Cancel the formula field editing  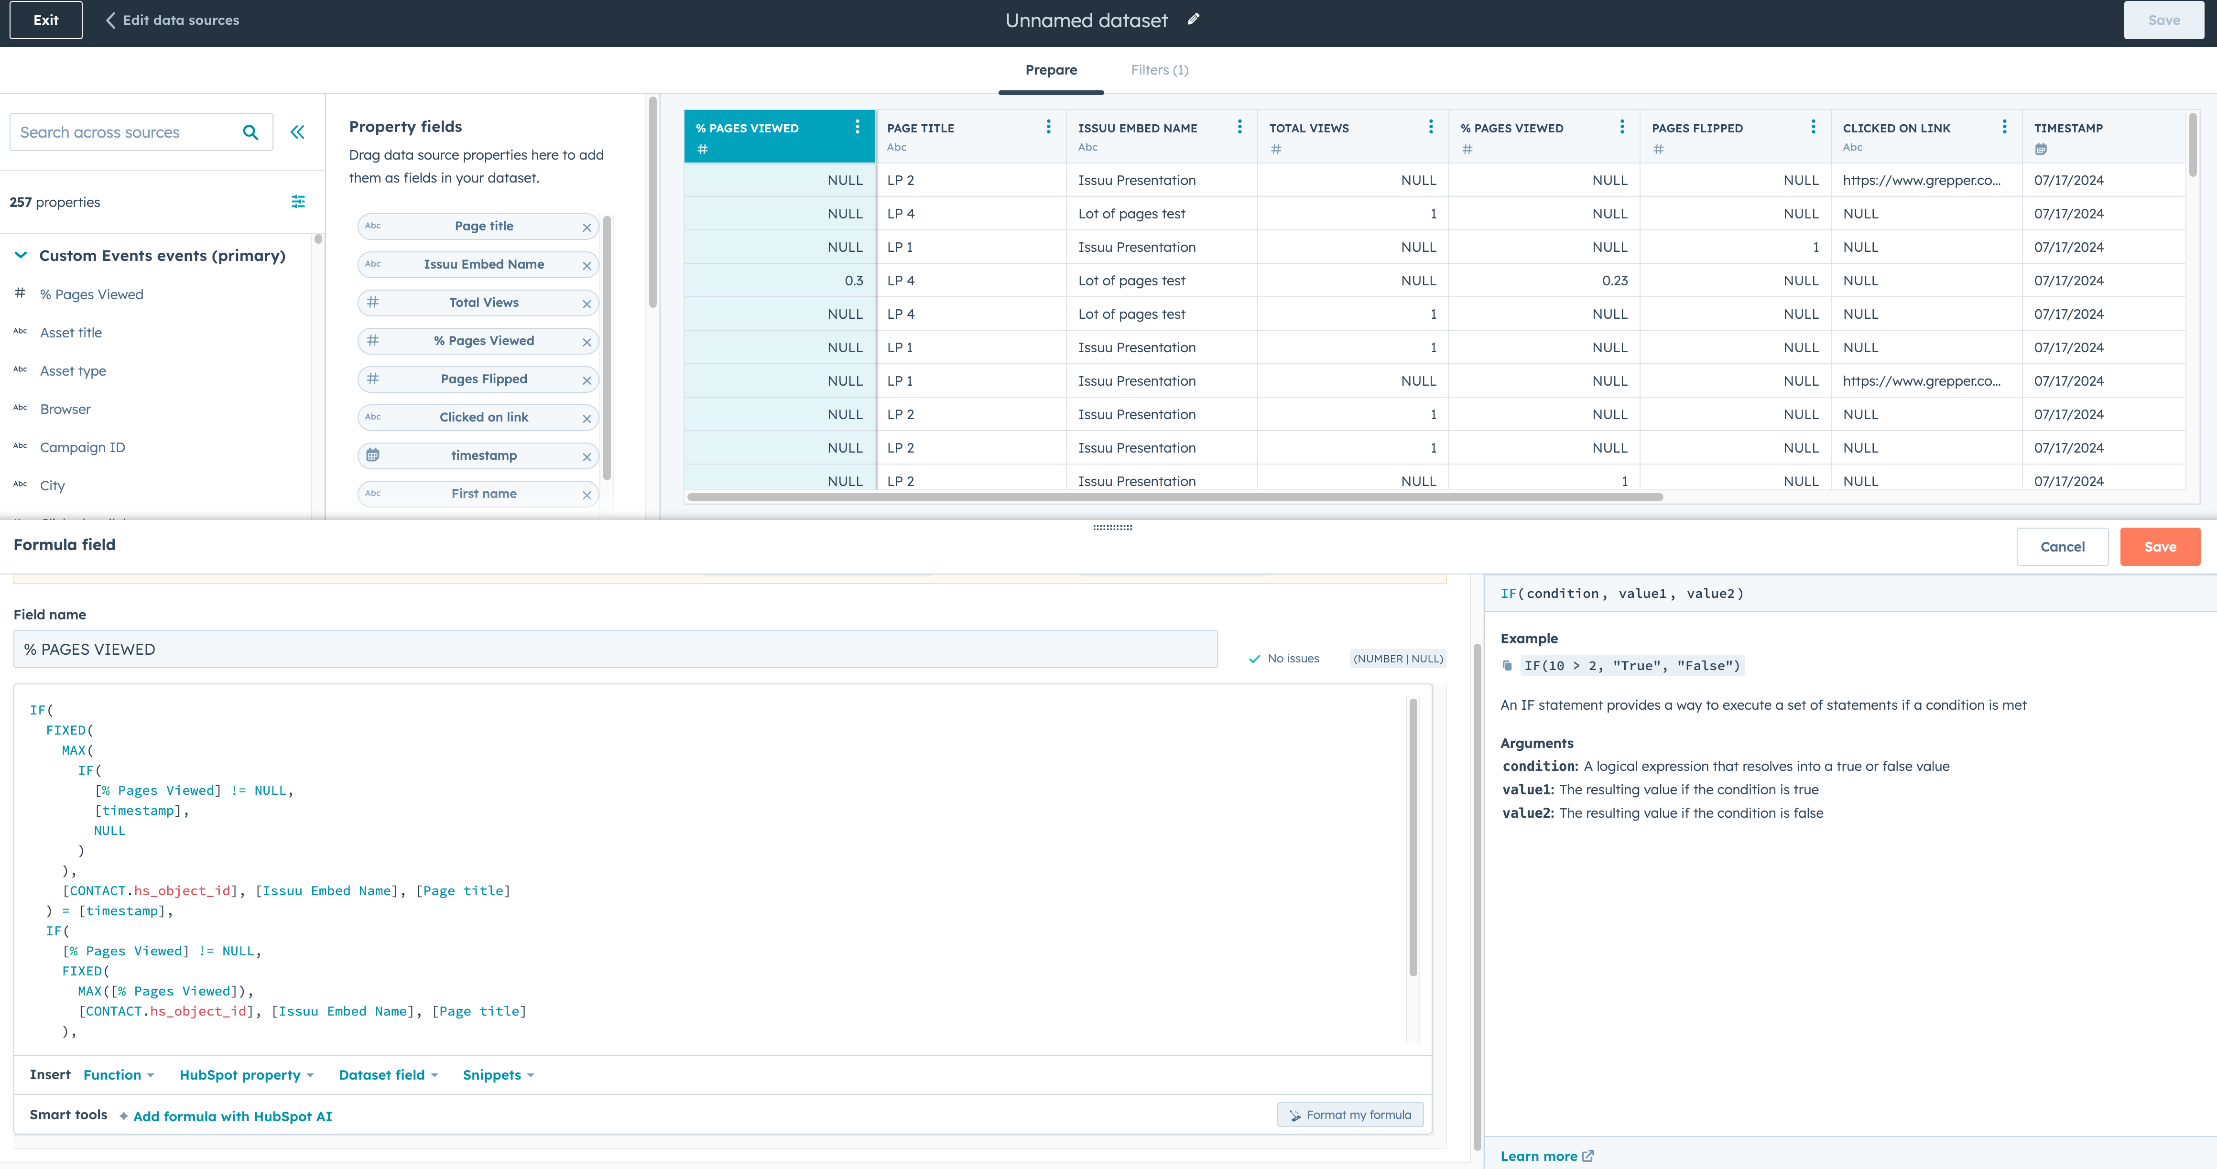(x=2062, y=546)
